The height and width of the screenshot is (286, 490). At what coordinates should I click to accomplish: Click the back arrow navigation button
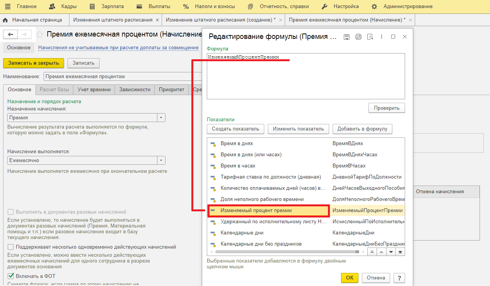pos(10,35)
